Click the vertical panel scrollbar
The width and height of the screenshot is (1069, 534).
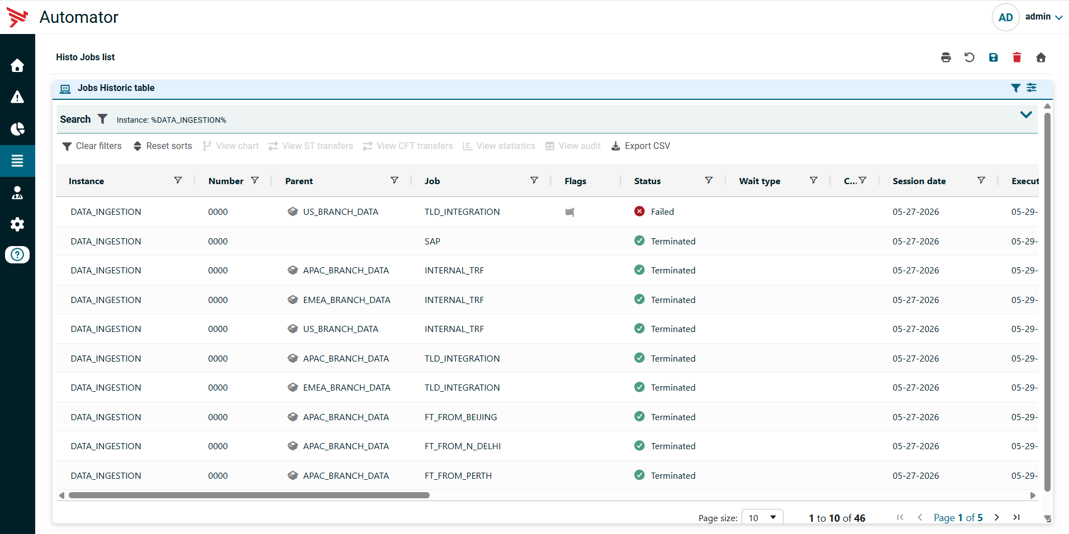click(1048, 302)
